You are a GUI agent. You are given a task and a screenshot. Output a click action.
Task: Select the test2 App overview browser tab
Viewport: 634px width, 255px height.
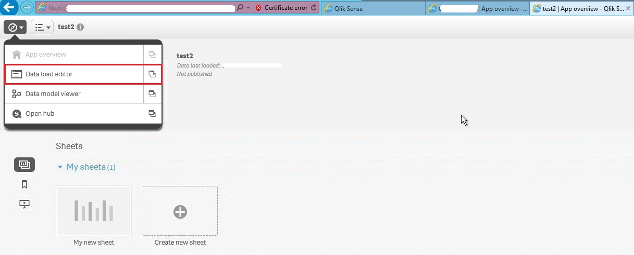point(582,8)
